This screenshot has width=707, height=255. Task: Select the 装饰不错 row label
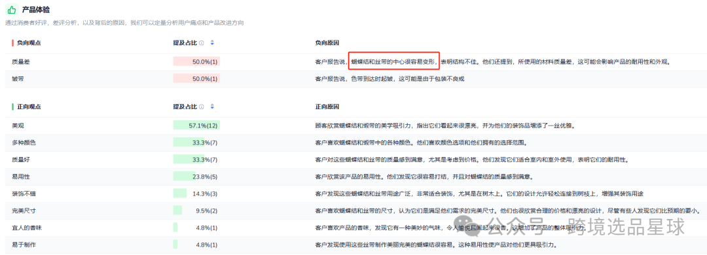[24, 194]
